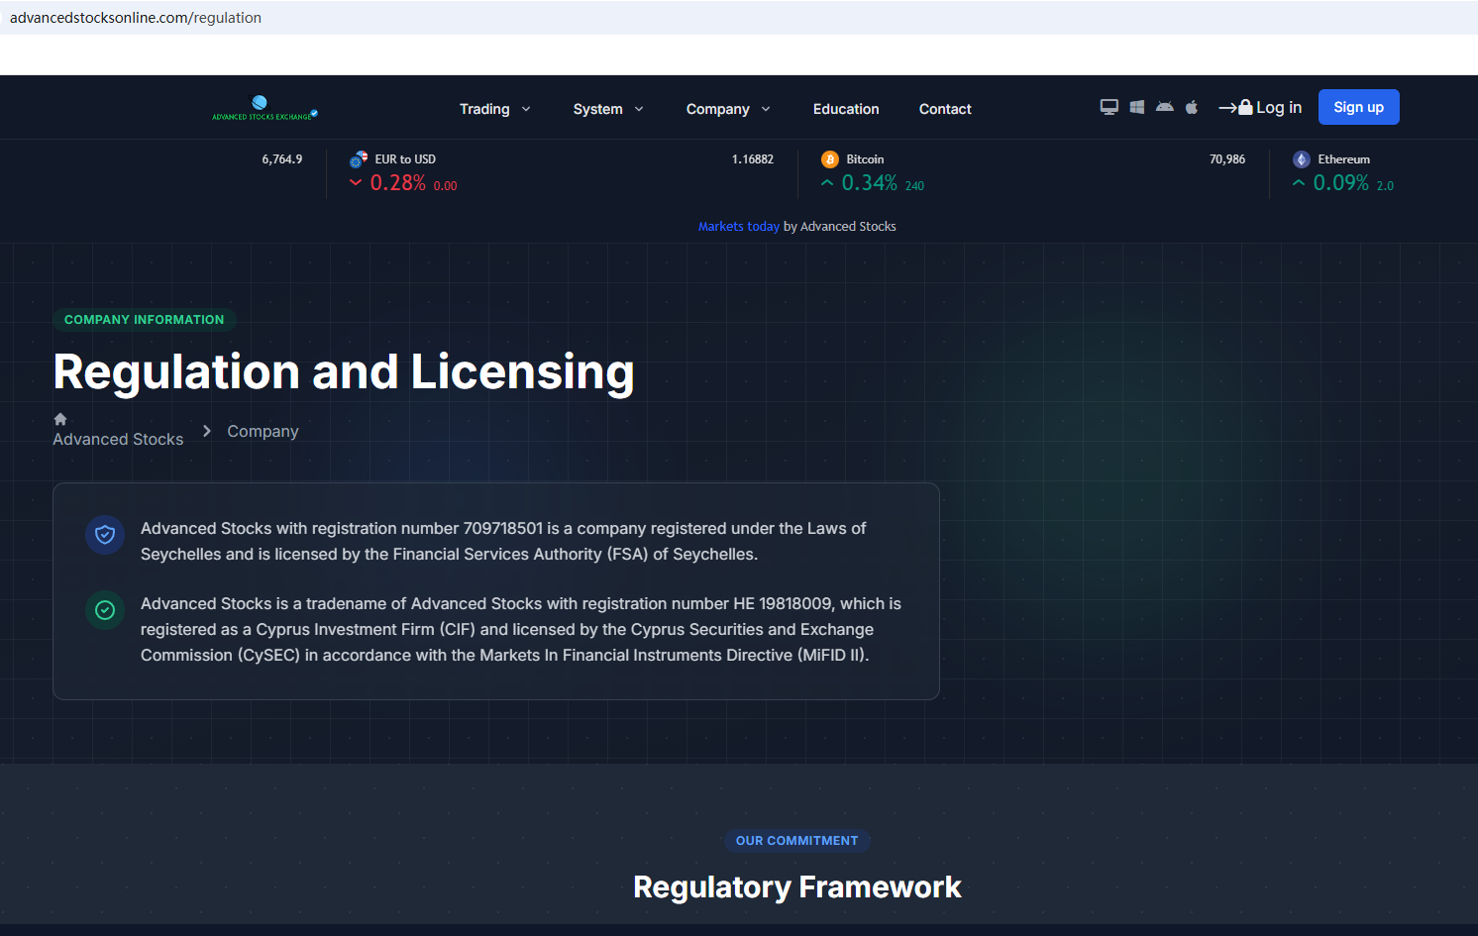Click the Log in link
Viewport: 1478px width, 936px height.
click(1261, 108)
